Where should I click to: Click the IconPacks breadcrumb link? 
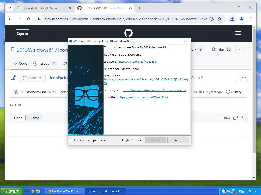(x=59, y=78)
